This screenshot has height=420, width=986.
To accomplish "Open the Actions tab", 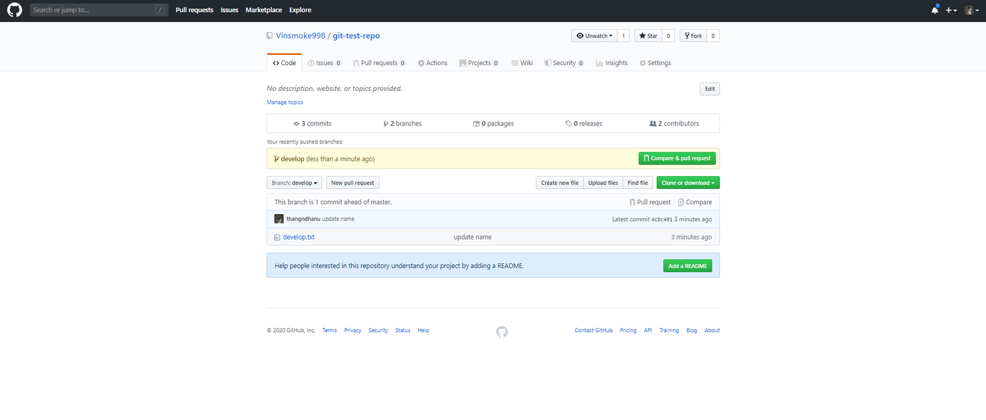I will (x=433, y=63).
